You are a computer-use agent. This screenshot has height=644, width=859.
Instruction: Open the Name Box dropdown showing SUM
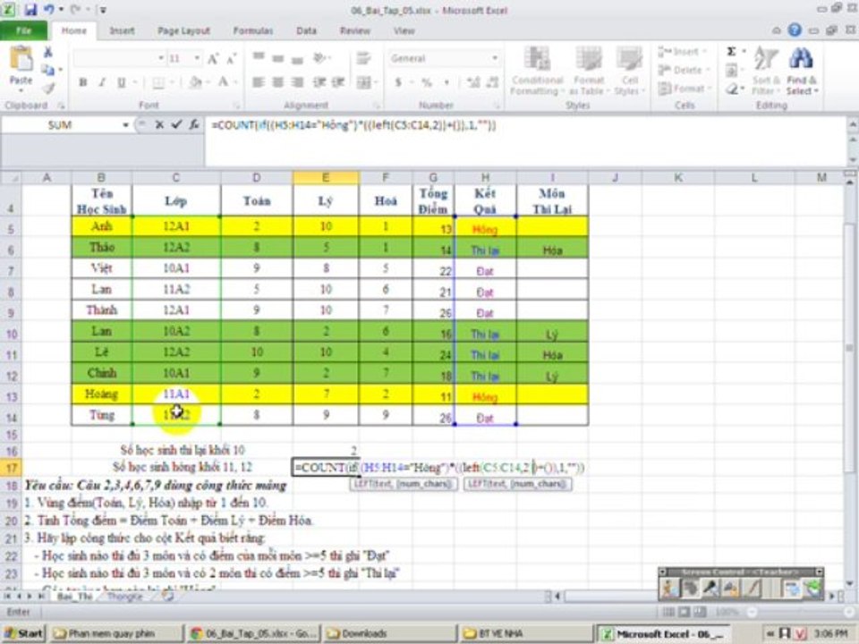(125, 125)
